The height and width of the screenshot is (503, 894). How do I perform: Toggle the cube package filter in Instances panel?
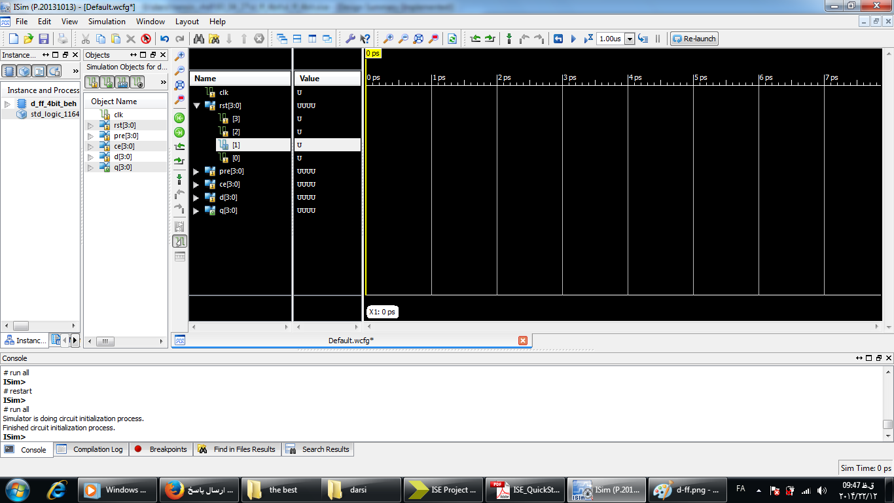click(x=24, y=71)
